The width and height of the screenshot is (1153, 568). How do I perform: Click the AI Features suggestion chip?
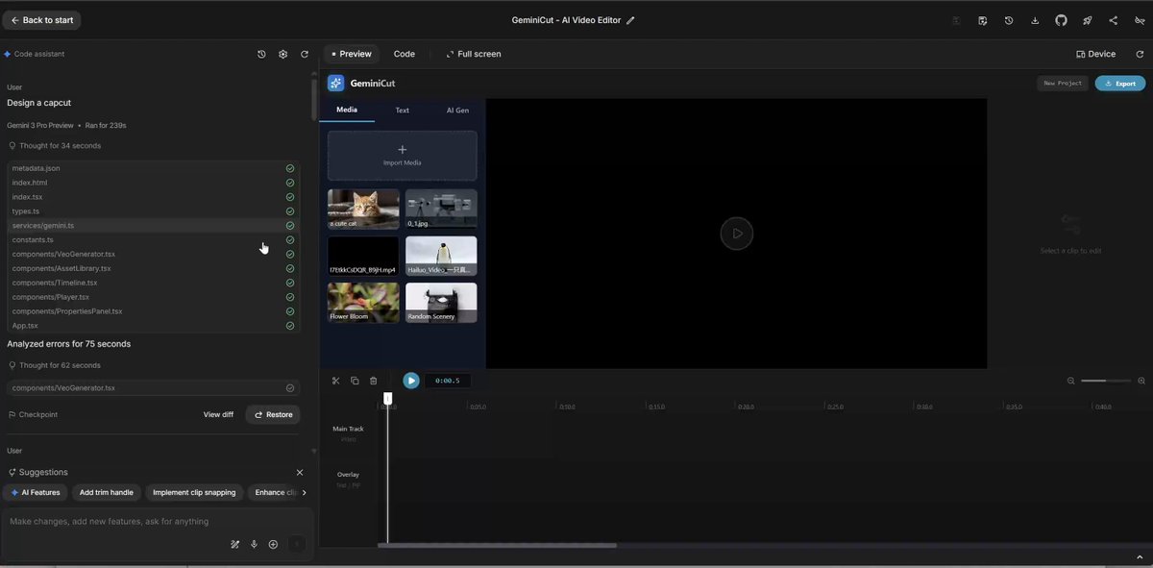tap(36, 493)
